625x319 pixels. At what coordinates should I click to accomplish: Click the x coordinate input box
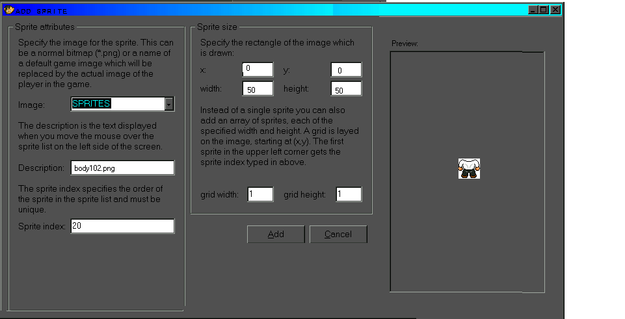tap(258, 70)
